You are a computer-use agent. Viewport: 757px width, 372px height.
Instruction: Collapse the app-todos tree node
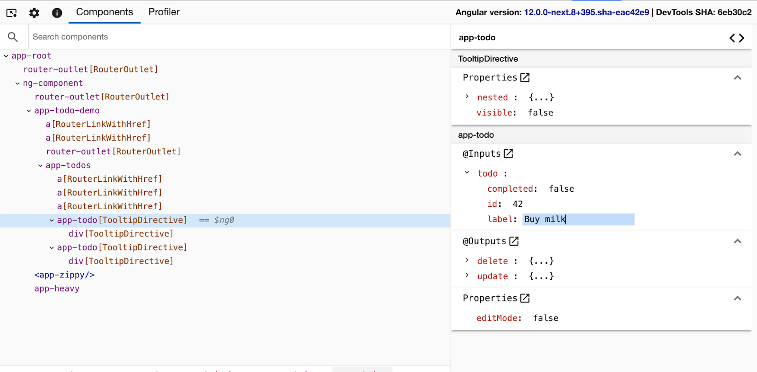coord(40,166)
